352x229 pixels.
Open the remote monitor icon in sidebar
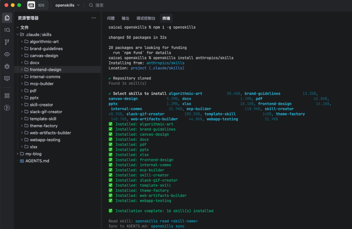(7, 78)
